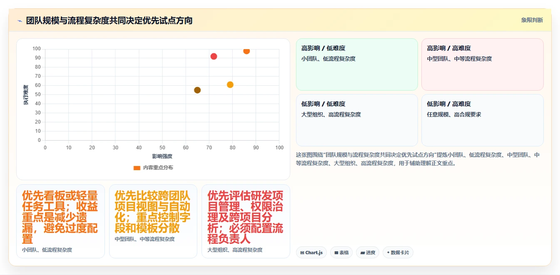Click the text 小团队、低流程复杂度 in green card
Screen dimensions: 560x275
329,59
